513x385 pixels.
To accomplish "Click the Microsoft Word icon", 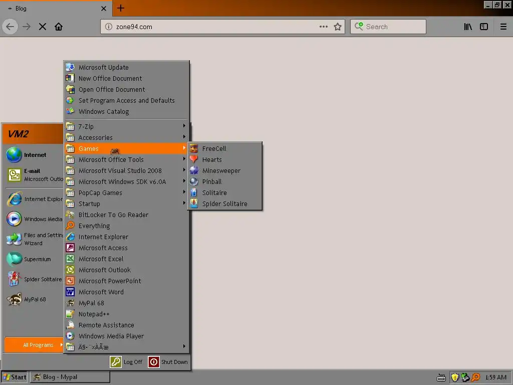I will pos(70,292).
